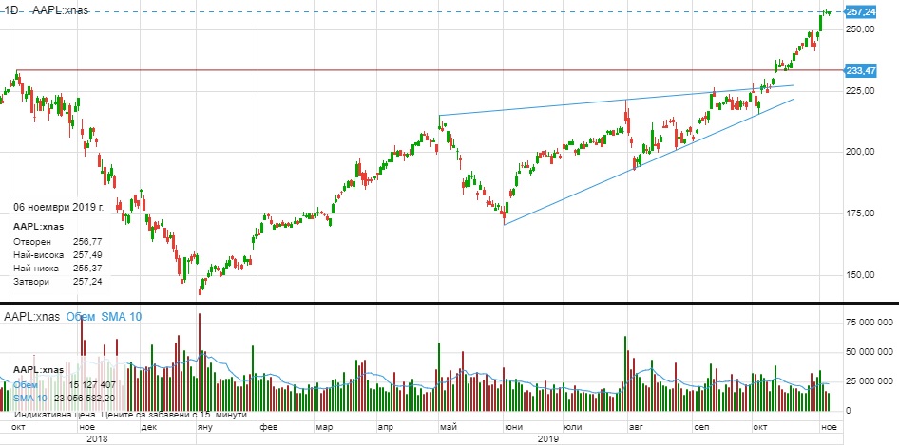Screen dimensions: 899x445
Task: Select the lower blue rising trendline
Action: point(648,162)
